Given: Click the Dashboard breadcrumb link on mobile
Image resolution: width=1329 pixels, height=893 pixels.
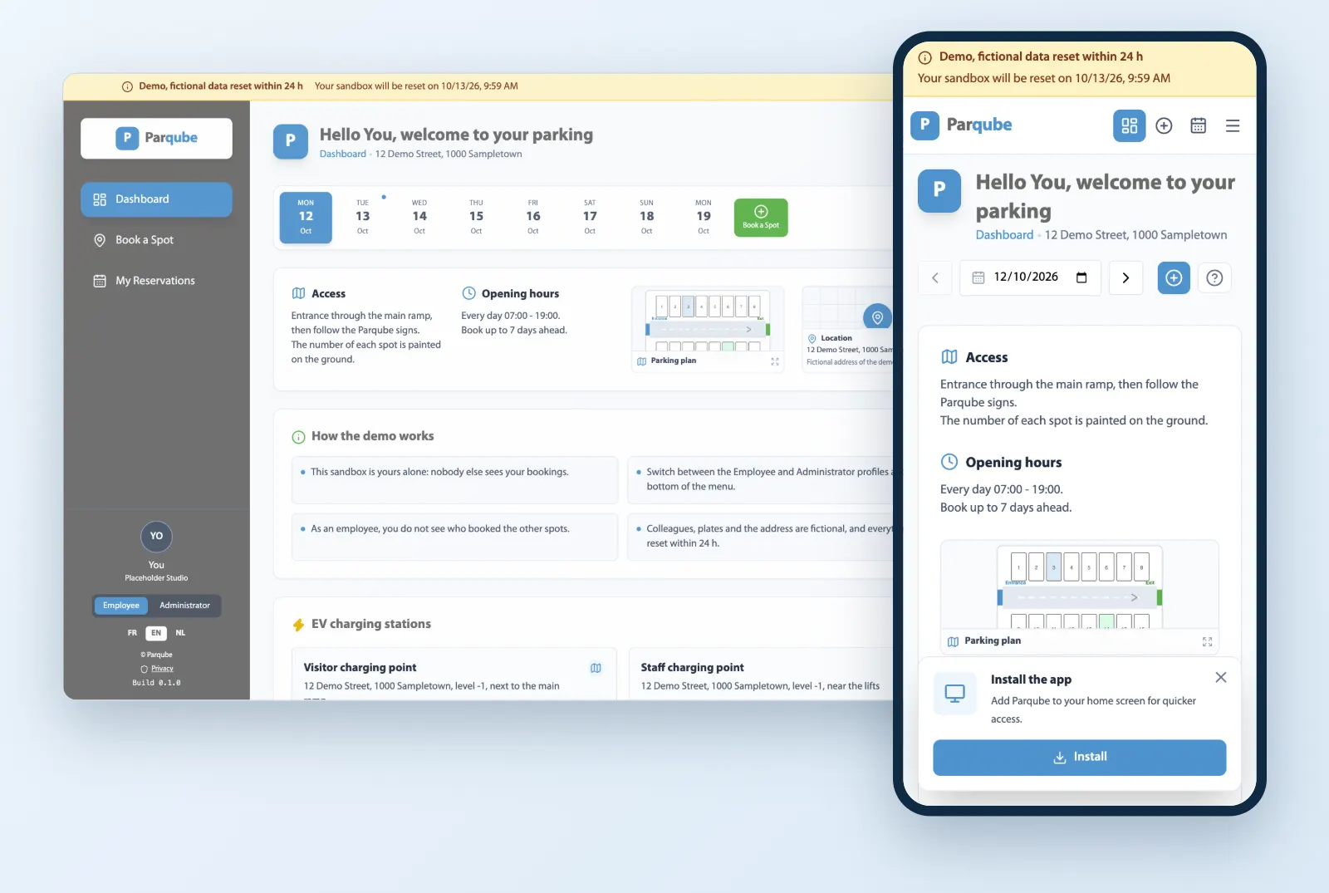Looking at the screenshot, I should tap(1004, 235).
